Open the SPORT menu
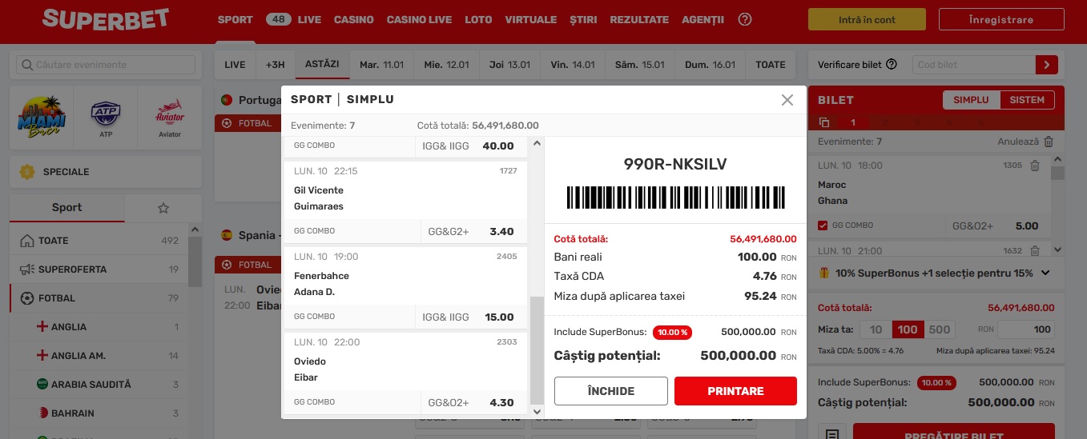The image size is (1087, 439). pyautogui.click(x=235, y=19)
